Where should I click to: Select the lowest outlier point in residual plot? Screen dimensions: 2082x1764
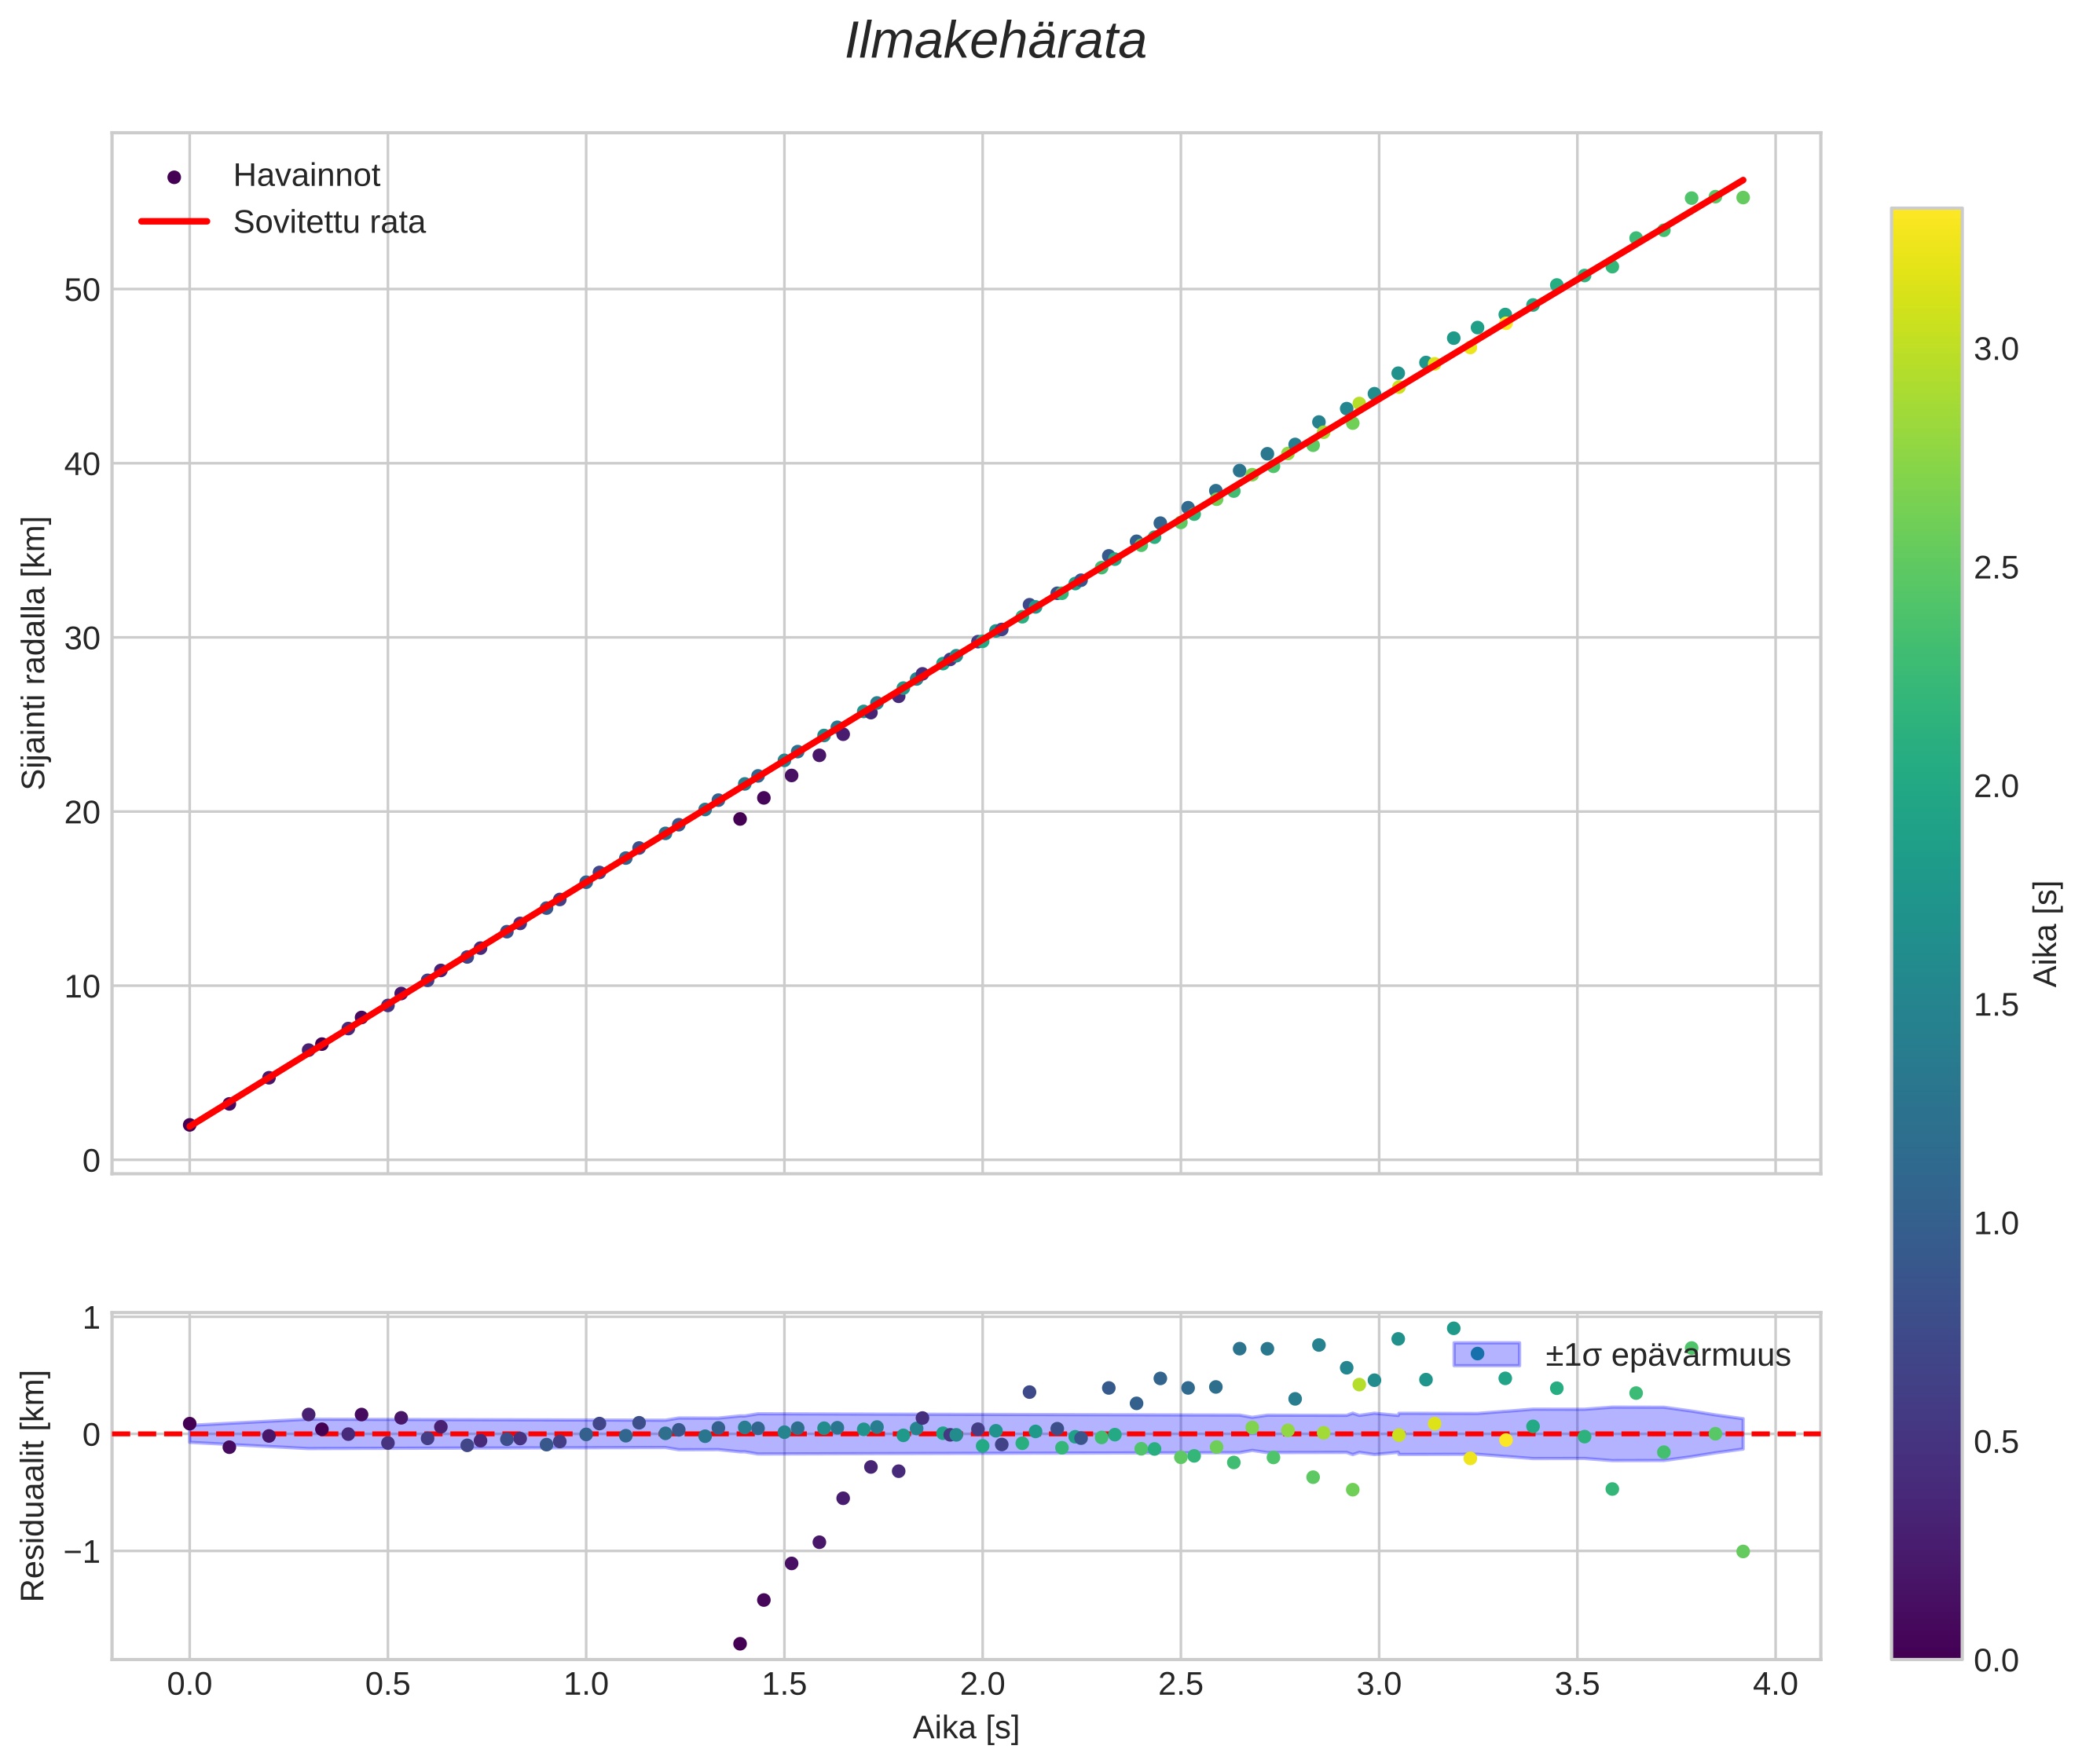[739, 1643]
